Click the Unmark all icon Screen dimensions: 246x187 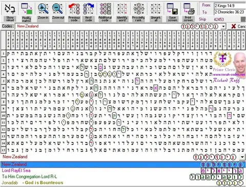pos(156,9)
